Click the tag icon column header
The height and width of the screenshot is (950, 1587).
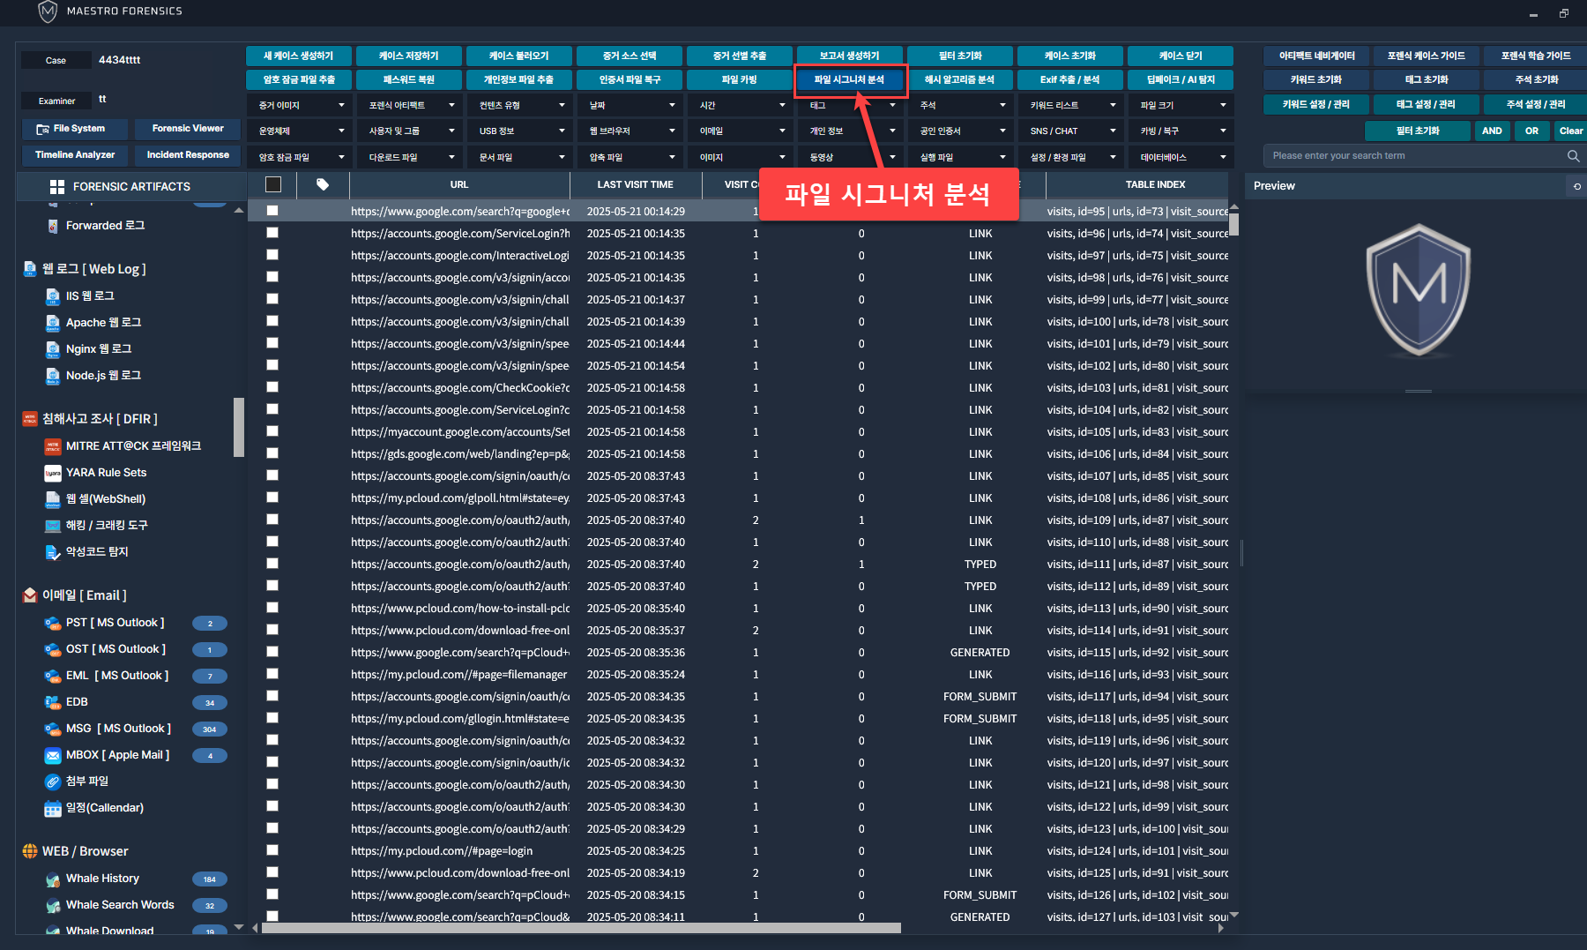click(x=323, y=184)
